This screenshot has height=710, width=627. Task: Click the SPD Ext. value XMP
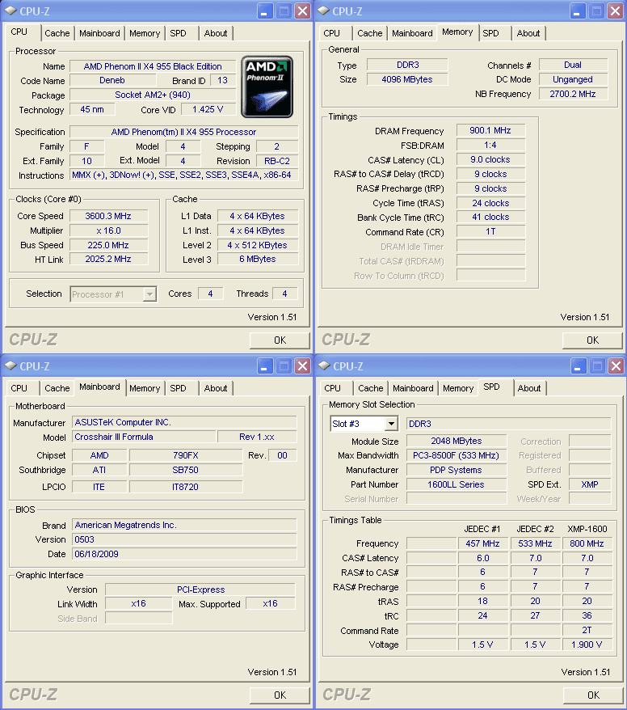590,484
